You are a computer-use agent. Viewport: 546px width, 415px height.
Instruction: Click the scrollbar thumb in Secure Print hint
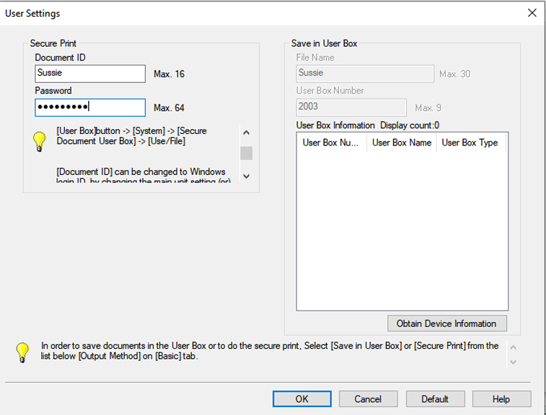click(247, 153)
